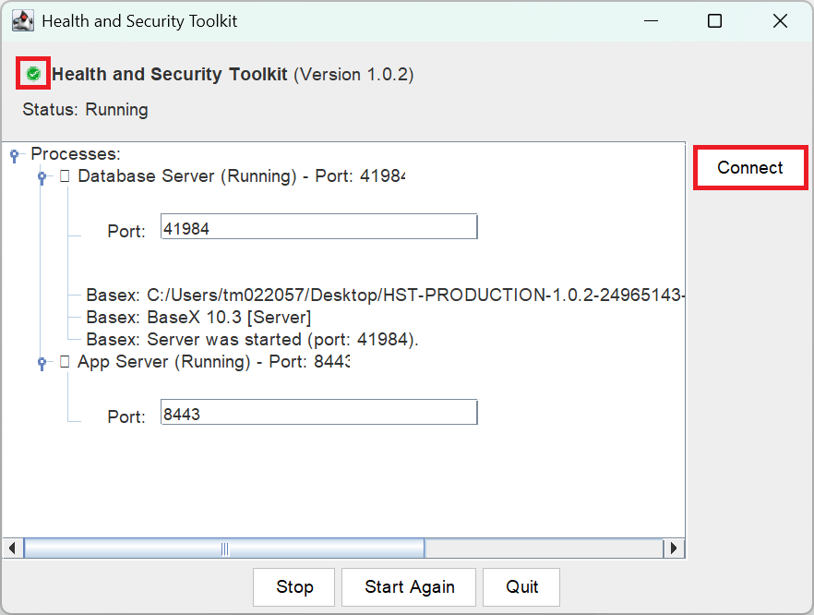Click the Java app icon in title bar
The width and height of the screenshot is (814, 615).
(x=22, y=20)
